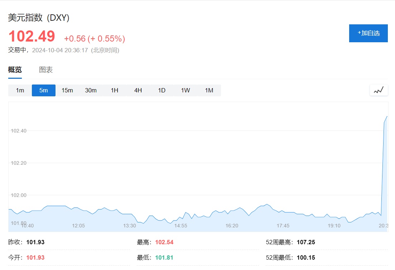Image resolution: width=395 pixels, height=270 pixels.
Task: Click the price spike at chart's right edge
Action: click(x=386, y=119)
